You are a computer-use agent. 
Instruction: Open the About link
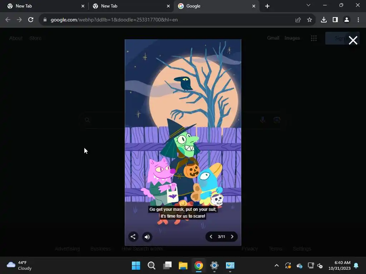(16, 38)
